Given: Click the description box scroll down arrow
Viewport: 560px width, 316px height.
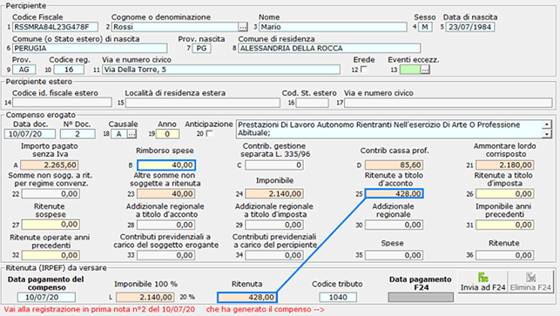Looking at the screenshot, I should (x=546, y=134).
